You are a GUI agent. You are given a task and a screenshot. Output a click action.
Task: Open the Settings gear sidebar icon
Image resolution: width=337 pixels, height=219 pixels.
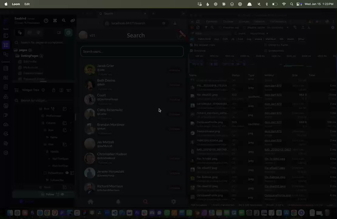(6, 153)
